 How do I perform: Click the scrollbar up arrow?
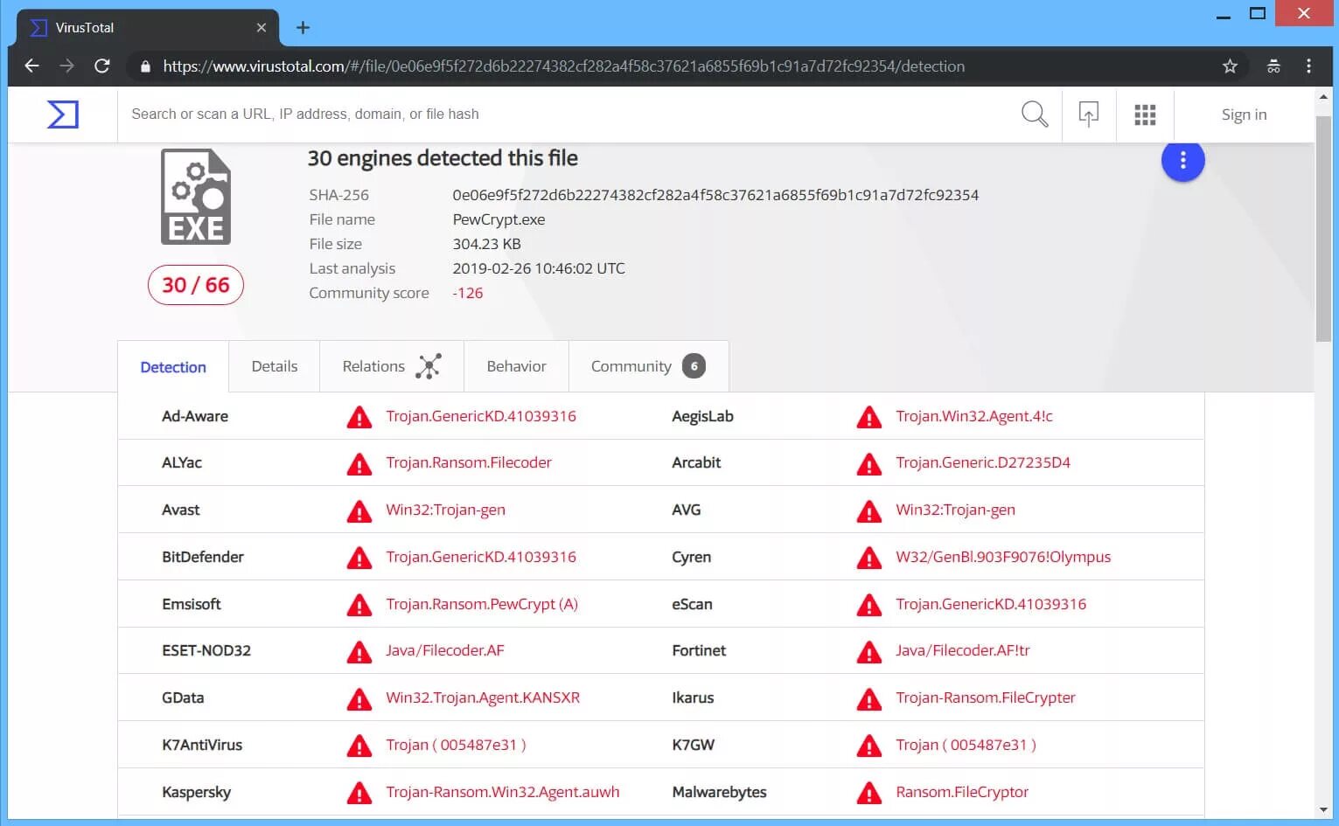(1323, 96)
